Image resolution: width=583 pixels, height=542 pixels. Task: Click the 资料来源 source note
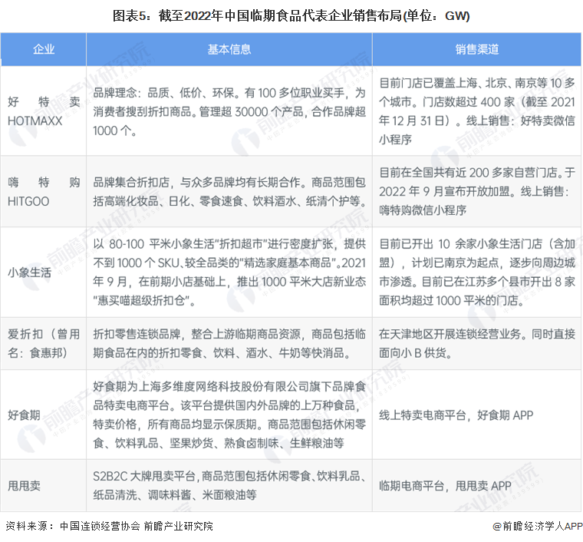109,526
